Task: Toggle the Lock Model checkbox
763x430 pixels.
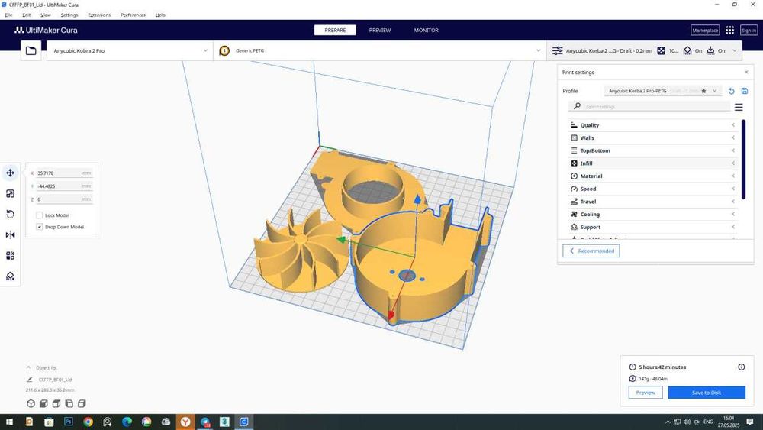Action: (40, 215)
